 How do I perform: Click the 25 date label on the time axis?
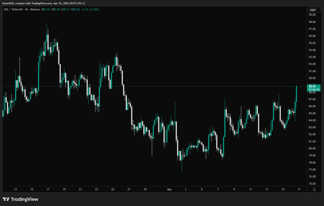click(x=113, y=190)
